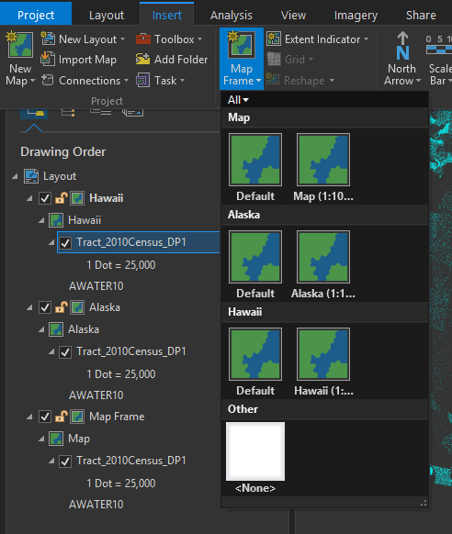Click the Extent Indicator icon
Image resolution: width=452 pixels, height=534 pixels.
point(274,39)
